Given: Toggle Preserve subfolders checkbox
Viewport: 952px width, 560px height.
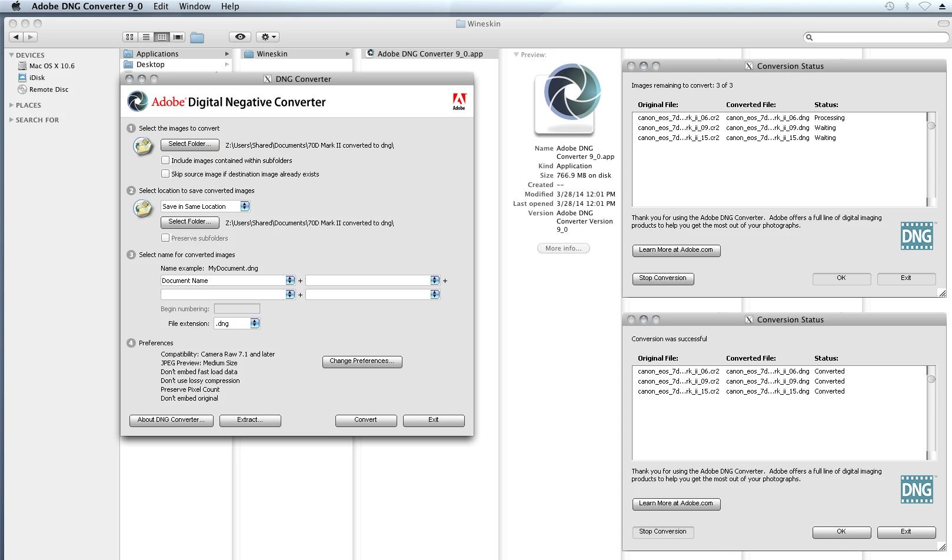Looking at the screenshot, I should 165,238.
